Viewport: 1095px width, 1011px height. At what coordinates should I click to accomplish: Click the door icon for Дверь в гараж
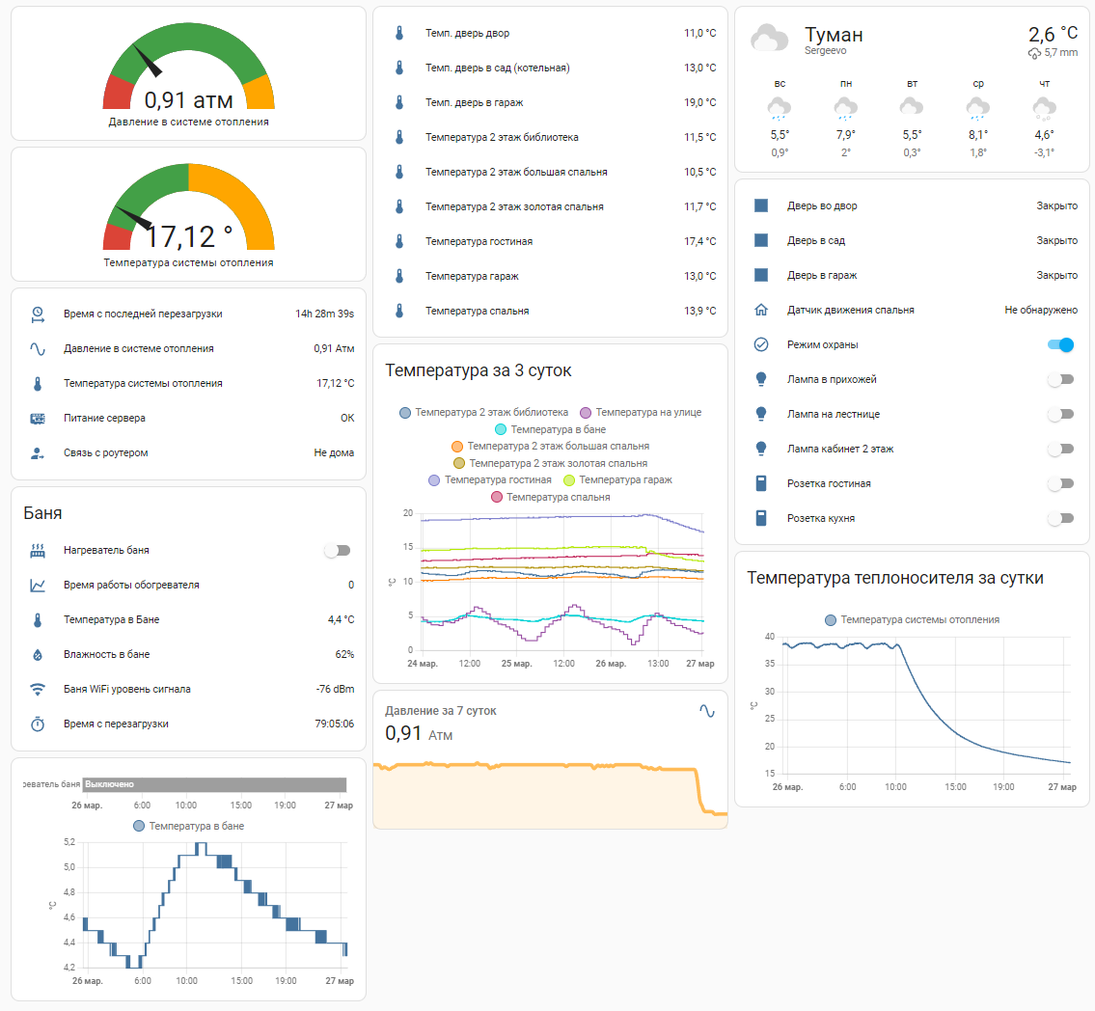761,275
